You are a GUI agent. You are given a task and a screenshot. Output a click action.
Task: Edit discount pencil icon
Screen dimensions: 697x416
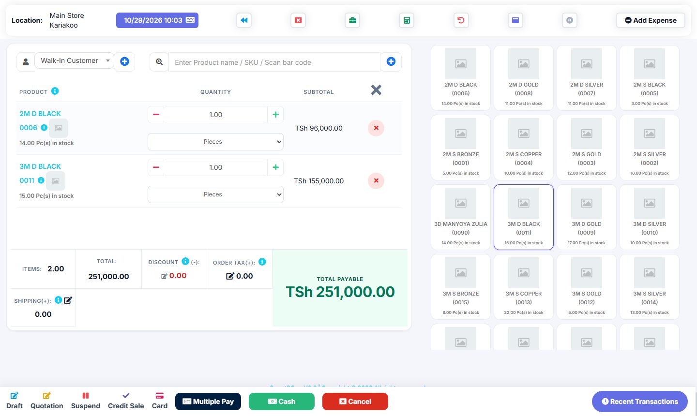[x=164, y=276]
